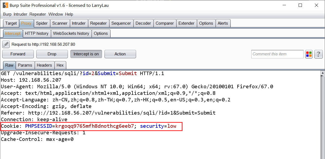Click the Request to http://192.168.56.207:80 label
Screen dimensions: 325x159
[x=43, y=44]
